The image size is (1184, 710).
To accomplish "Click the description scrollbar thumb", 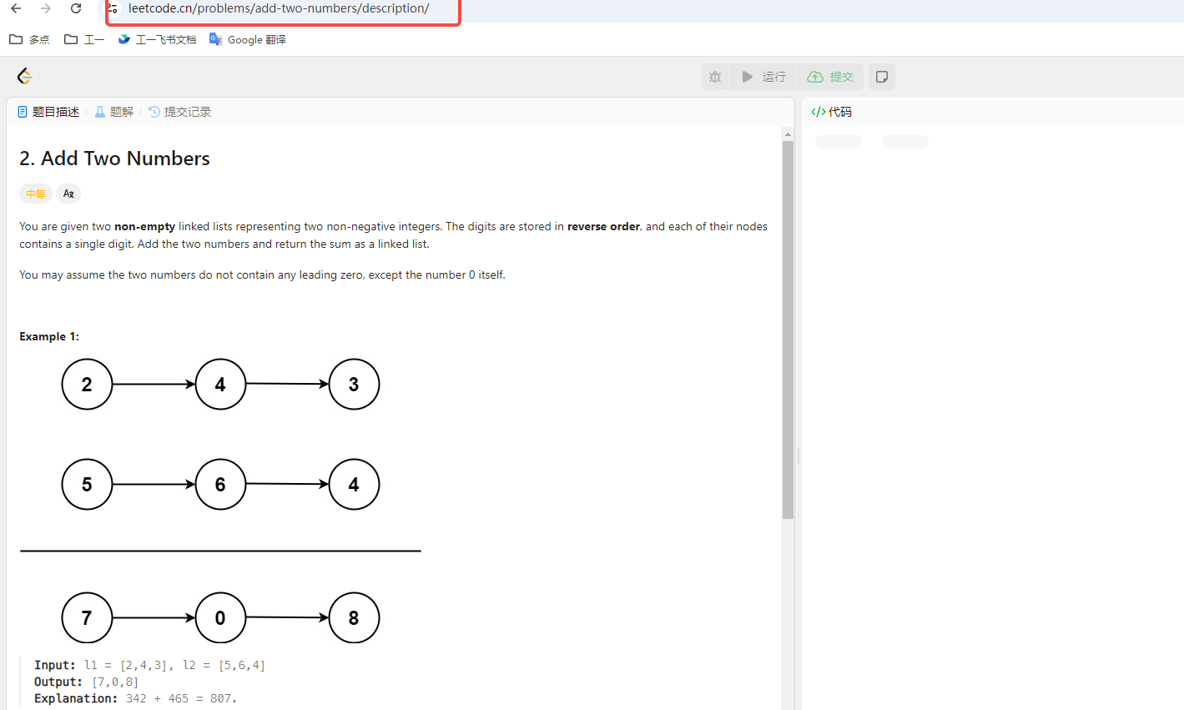I will (x=788, y=330).
